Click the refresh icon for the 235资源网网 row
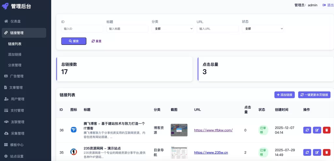This screenshot has height=161, width=334. click(307, 152)
